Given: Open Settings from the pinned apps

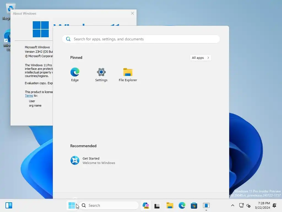Looking at the screenshot, I should [x=101, y=75].
